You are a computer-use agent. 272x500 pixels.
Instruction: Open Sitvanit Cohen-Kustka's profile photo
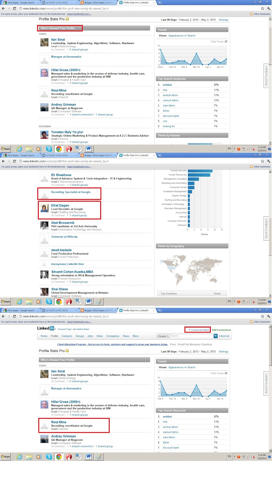(44, 274)
